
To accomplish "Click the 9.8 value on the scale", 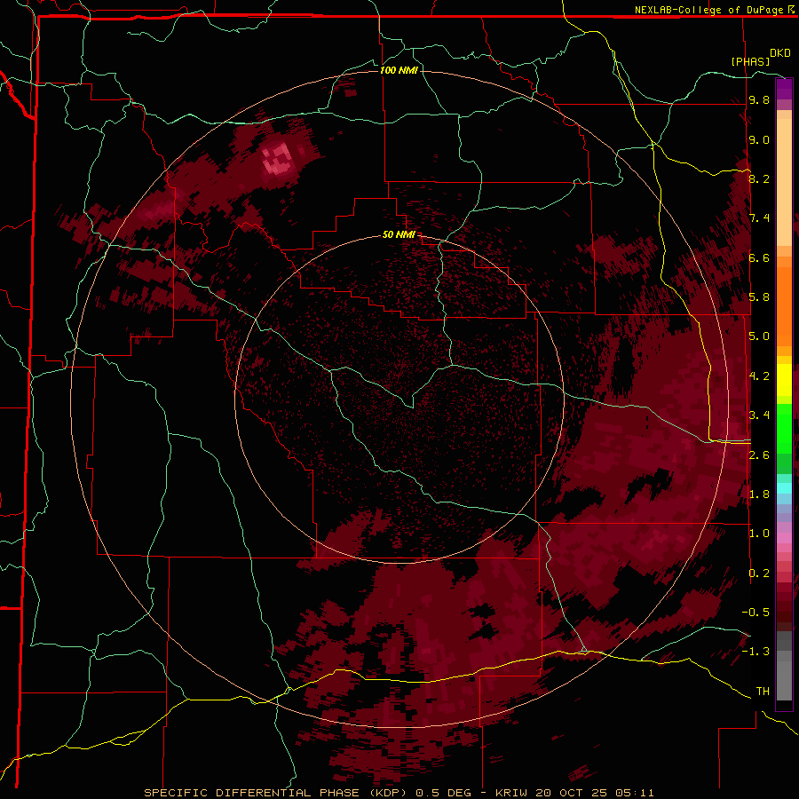I will pyautogui.click(x=759, y=99).
